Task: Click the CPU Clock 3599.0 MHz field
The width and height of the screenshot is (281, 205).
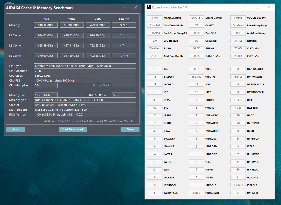Action: coord(85,76)
